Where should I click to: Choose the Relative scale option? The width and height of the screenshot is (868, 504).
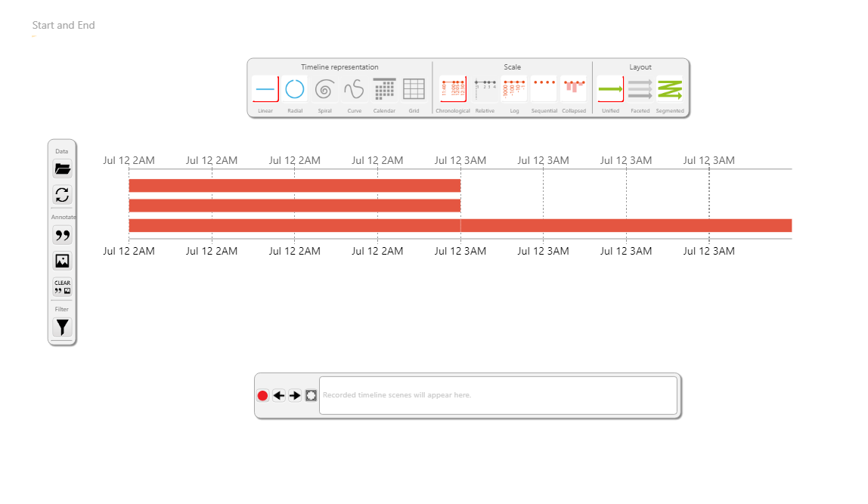click(x=485, y=89)
